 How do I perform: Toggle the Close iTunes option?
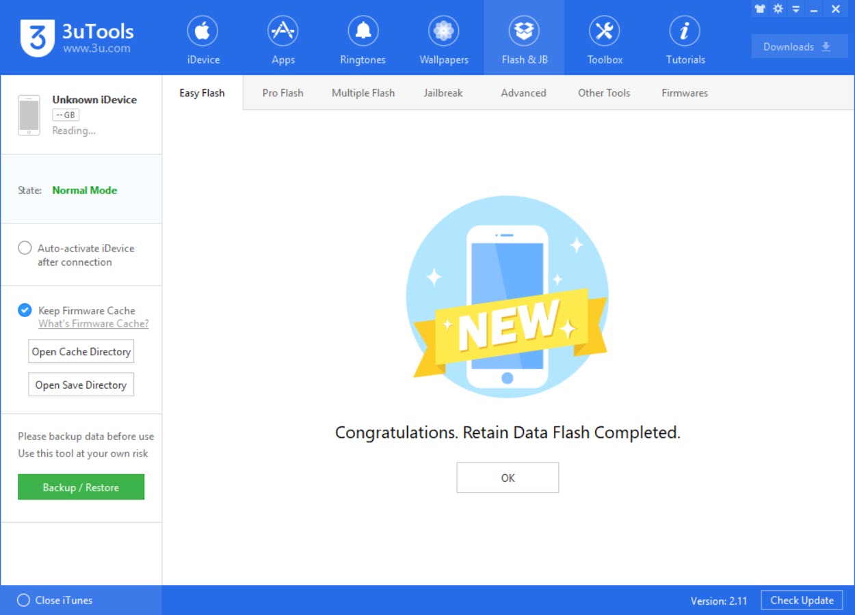(24, 600)
